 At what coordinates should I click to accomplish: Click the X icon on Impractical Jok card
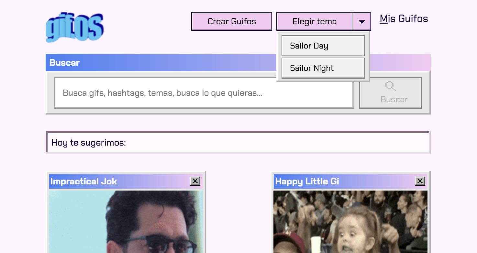tap(195, 181)
